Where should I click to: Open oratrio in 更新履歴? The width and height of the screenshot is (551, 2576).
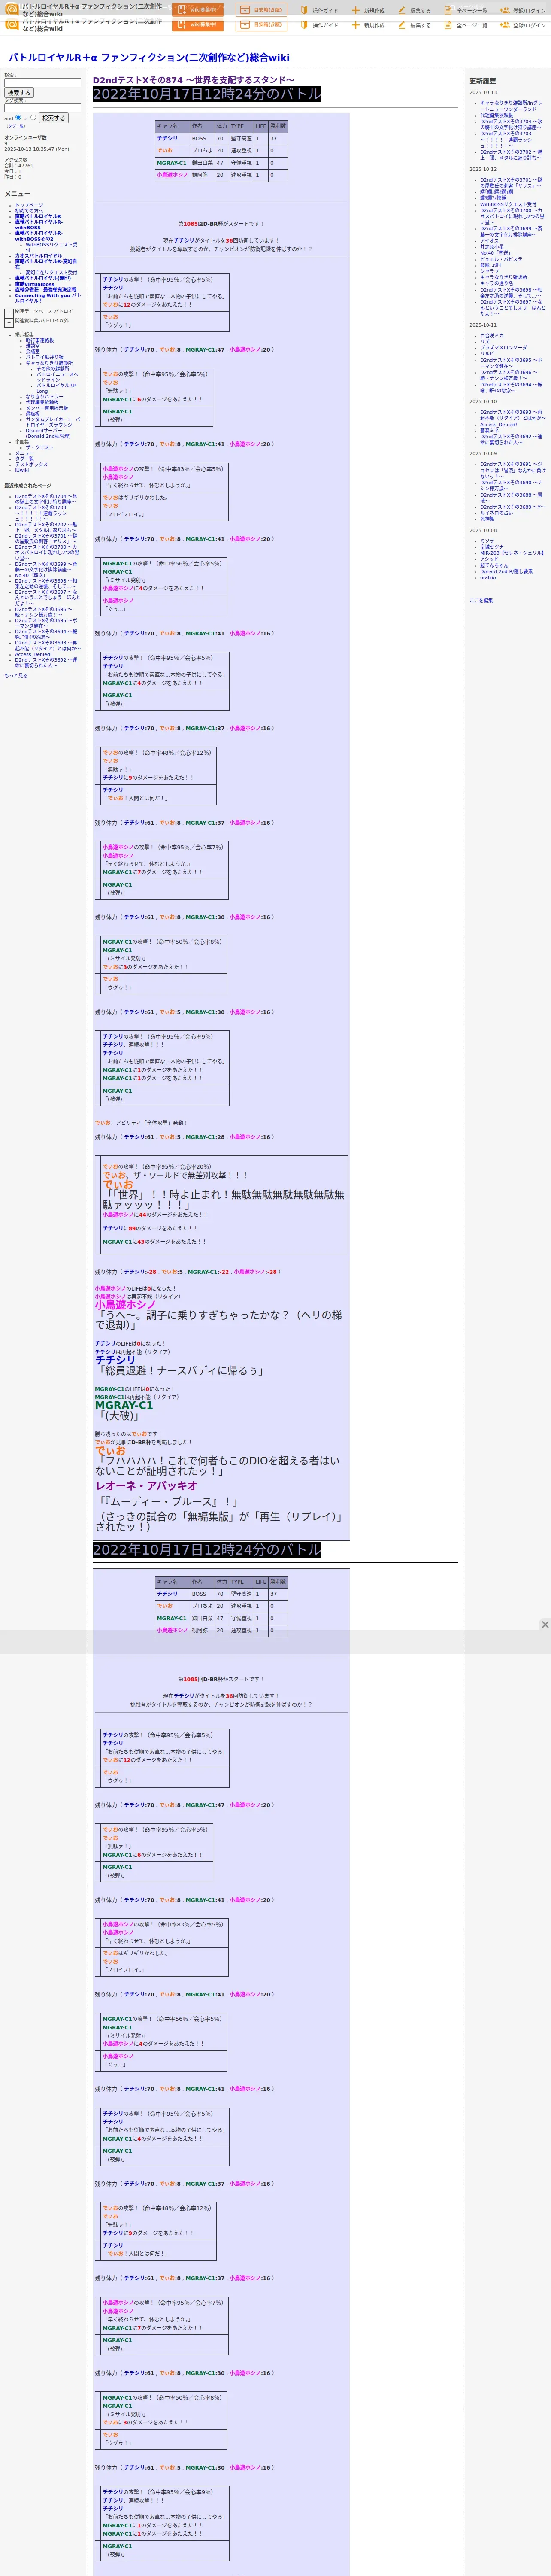pos(488,577)
